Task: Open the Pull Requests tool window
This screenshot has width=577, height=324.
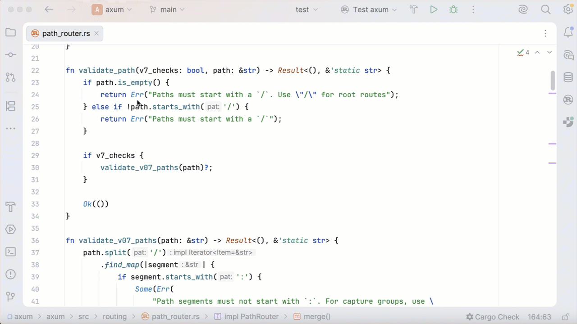Action: tap(10, 77)
